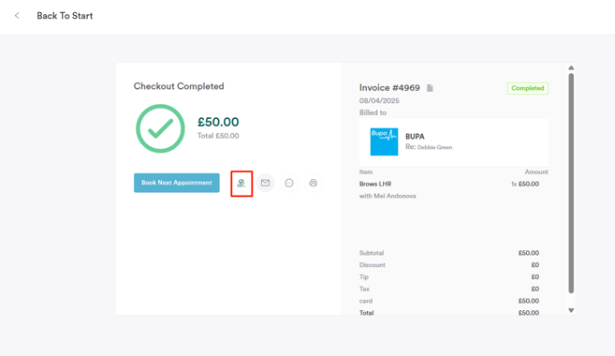Send the receipt via SMS chat icon
This screenshot has height=356, width=615.
[289, 183]
